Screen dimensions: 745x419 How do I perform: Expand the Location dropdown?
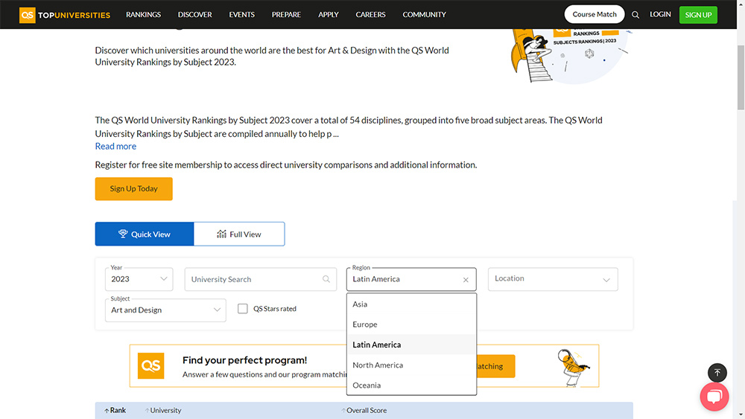point(553,279)
